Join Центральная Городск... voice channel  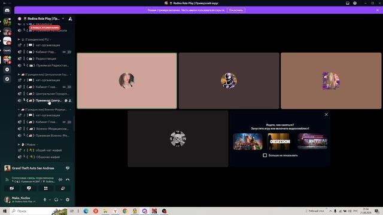(x=45, y=94)
